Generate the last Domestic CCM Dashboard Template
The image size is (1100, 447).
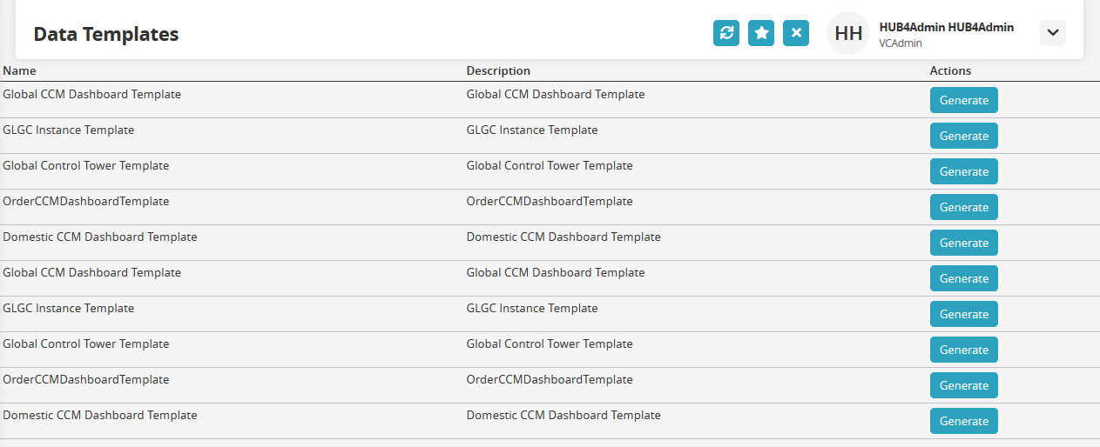[x=964, y=421]
